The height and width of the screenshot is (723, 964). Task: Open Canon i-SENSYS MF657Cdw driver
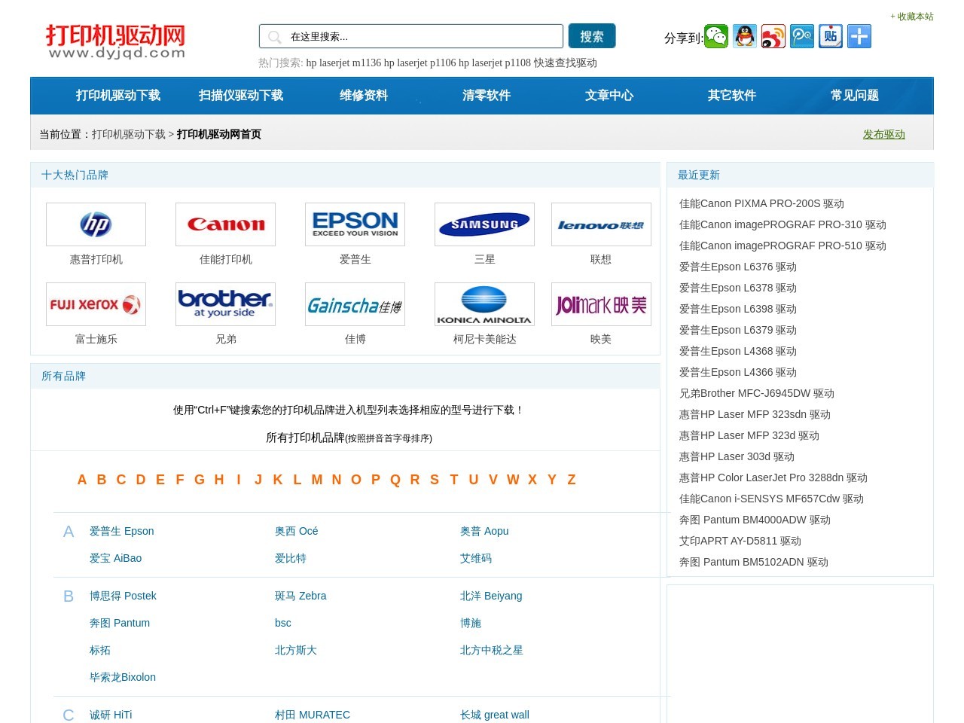(x=771, y=499)
